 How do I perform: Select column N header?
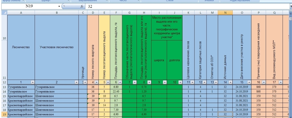pos(225,13)
